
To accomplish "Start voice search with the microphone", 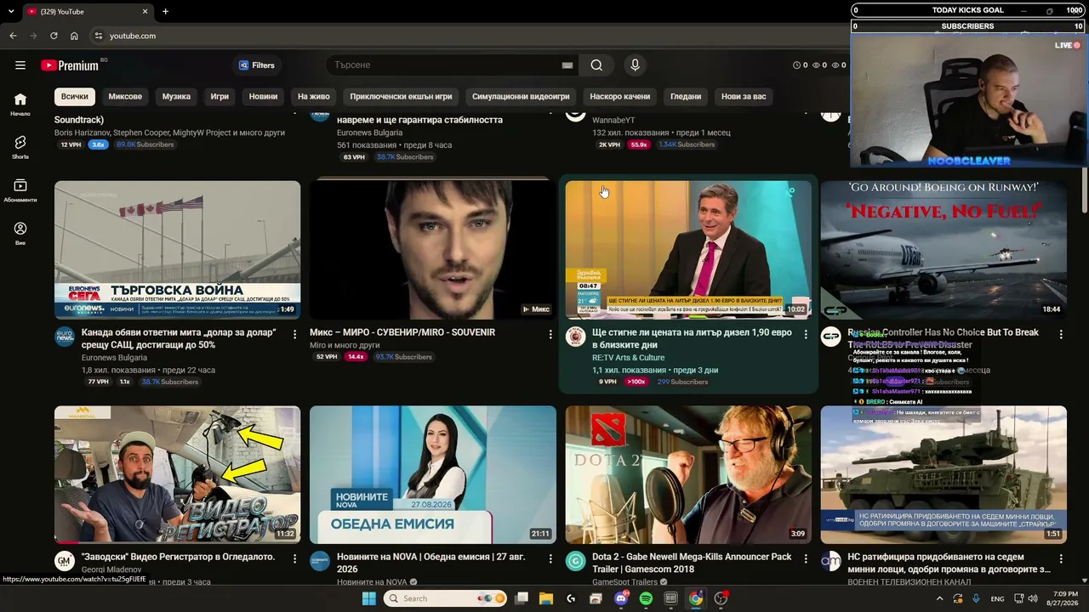I will (635, 65).
